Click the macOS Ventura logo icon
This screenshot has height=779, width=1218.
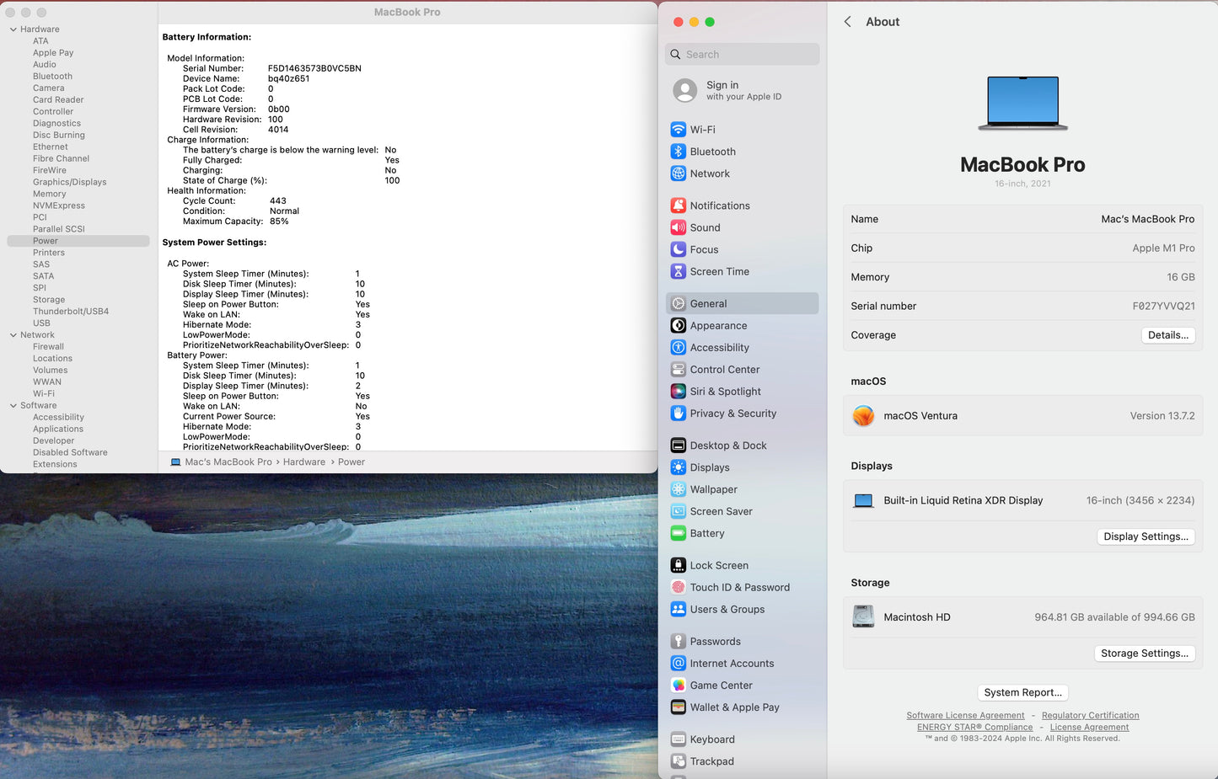point(863,415)
